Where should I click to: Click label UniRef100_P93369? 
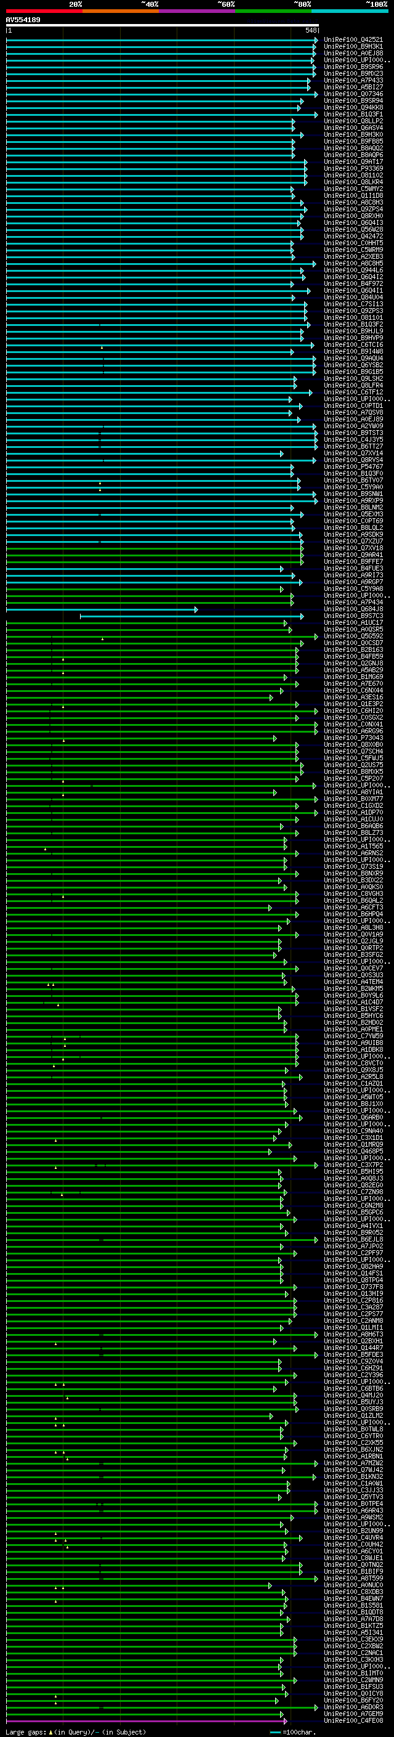[x=353, y=169]
